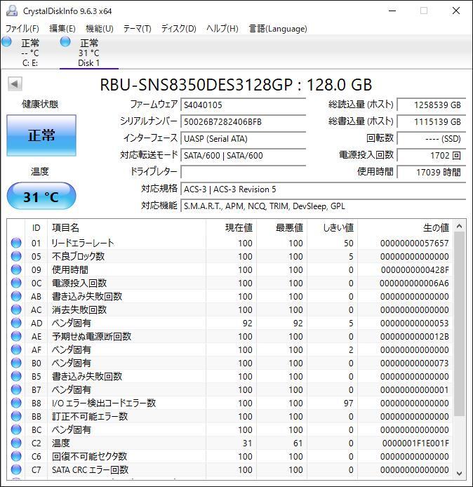473x487 pixels.
Task: Click the previous disk arrow button
Action: [15, 84]
